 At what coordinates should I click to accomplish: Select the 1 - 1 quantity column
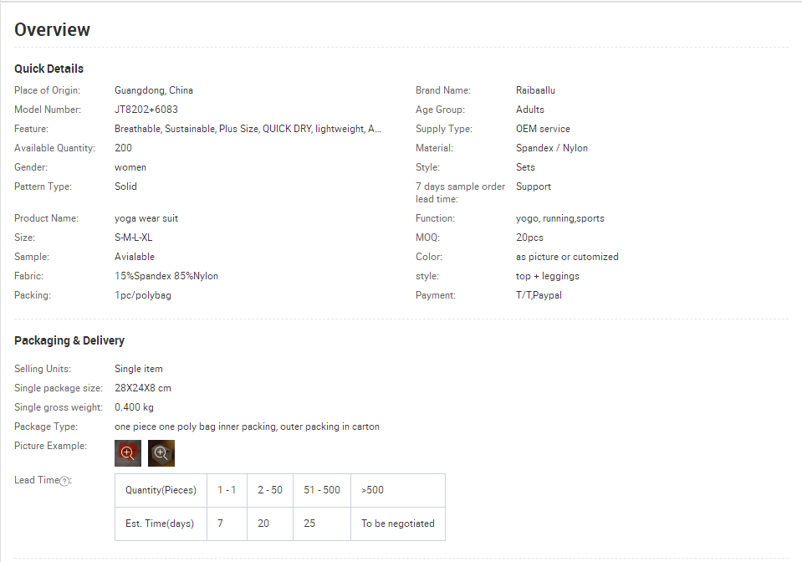point(227,490)
